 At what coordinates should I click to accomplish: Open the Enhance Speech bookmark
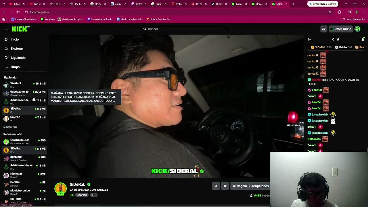[x=24, y=19]
